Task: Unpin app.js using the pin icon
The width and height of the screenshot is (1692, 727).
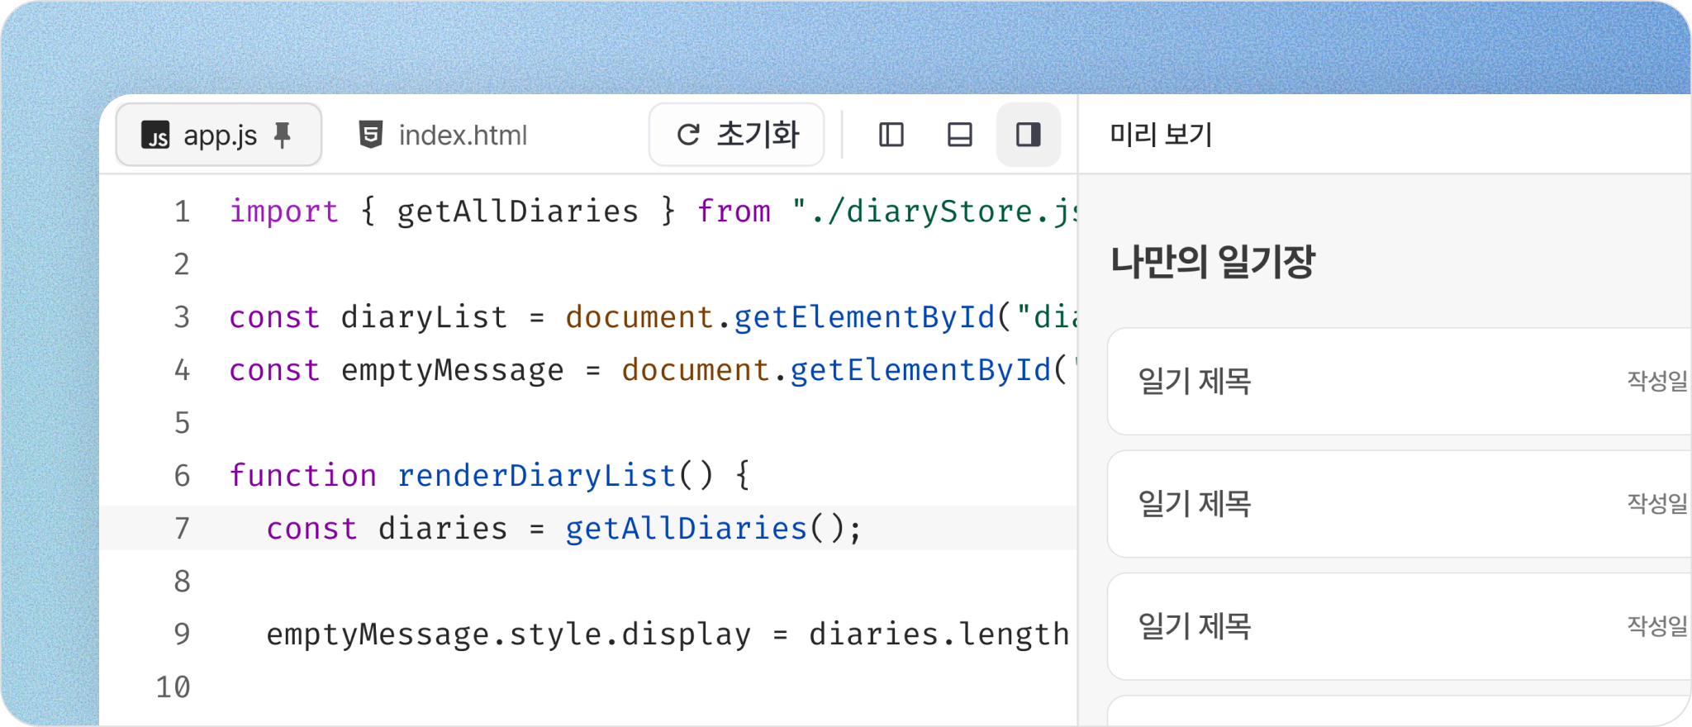Action: 283,135
